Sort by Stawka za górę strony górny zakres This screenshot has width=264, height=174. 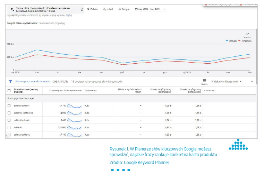pos(191,91)
